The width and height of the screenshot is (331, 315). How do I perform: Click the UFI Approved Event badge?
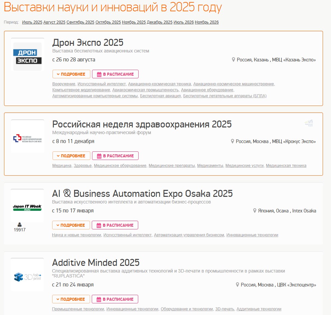[x=308, y=123]
